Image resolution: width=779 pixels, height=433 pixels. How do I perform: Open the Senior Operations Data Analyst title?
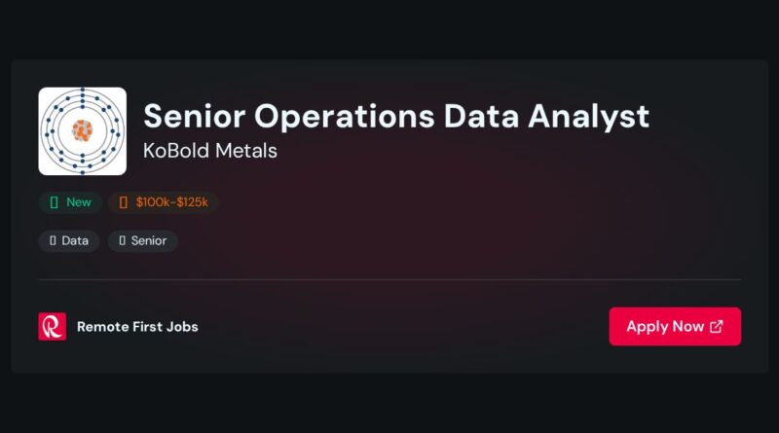coord(396,116)
